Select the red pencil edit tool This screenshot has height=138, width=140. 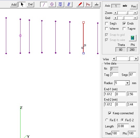point(80,4)
